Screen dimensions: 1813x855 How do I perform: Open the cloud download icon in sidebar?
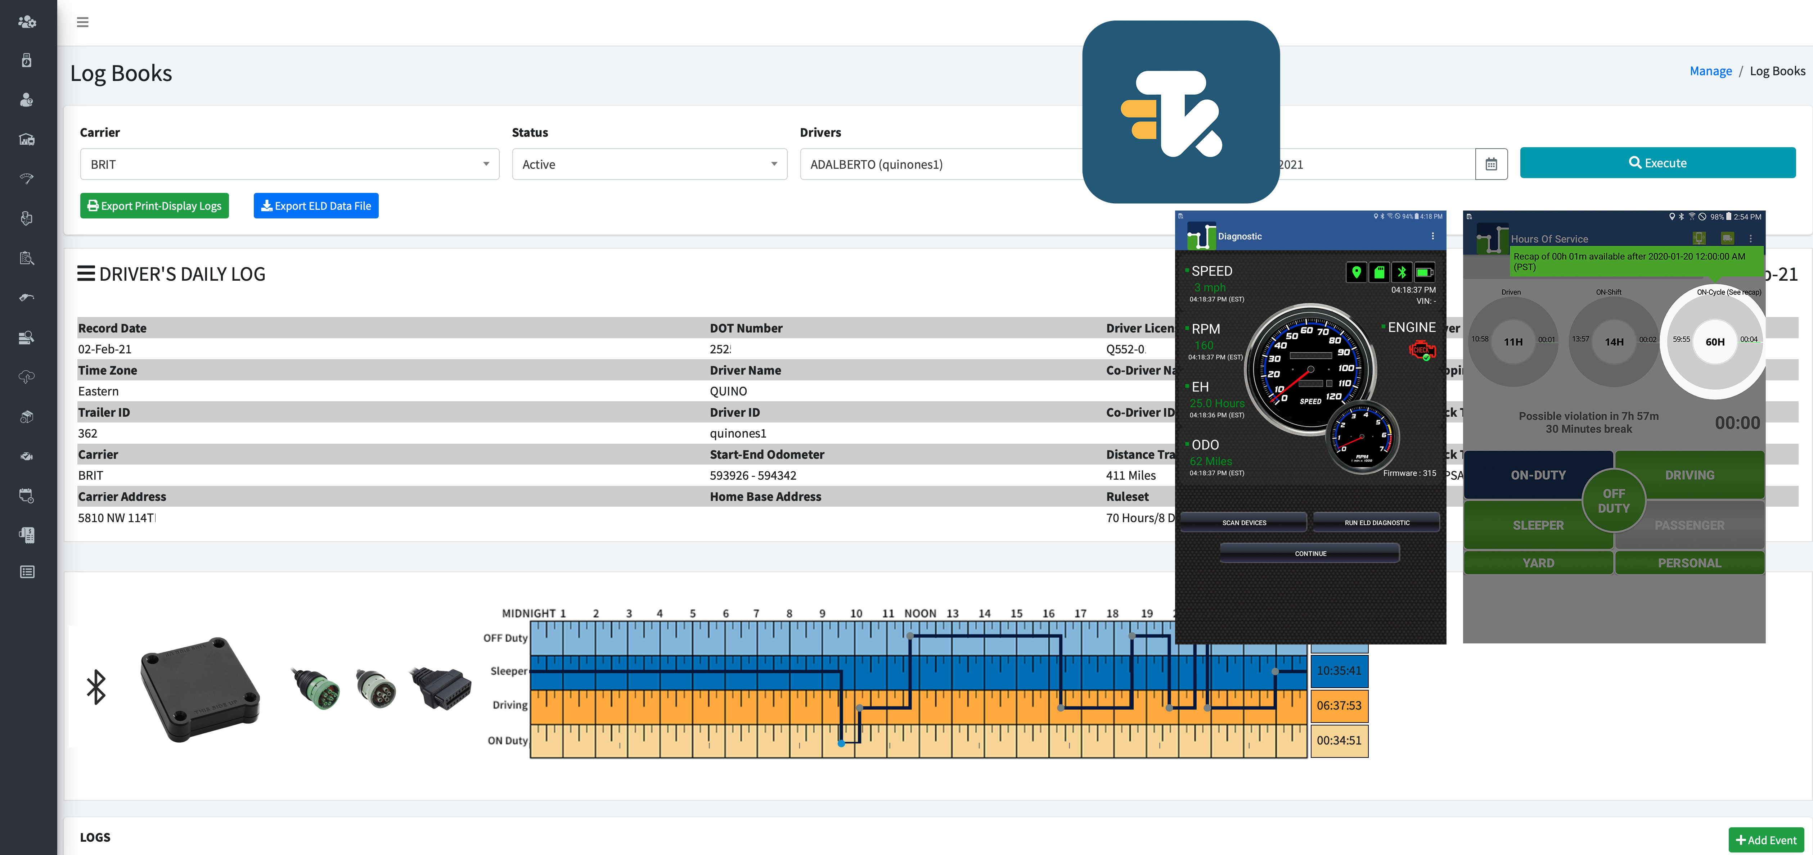[27, 377]
